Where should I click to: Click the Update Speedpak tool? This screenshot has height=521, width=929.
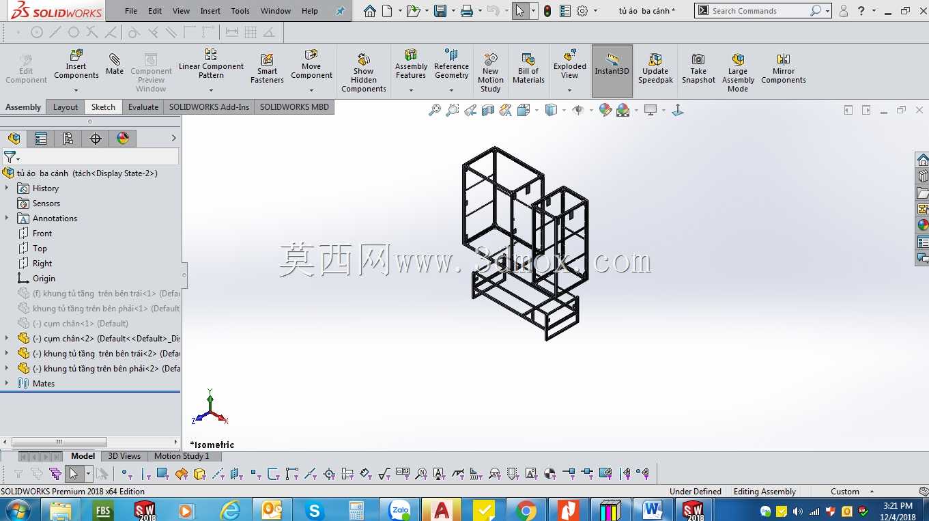[655, 69]
